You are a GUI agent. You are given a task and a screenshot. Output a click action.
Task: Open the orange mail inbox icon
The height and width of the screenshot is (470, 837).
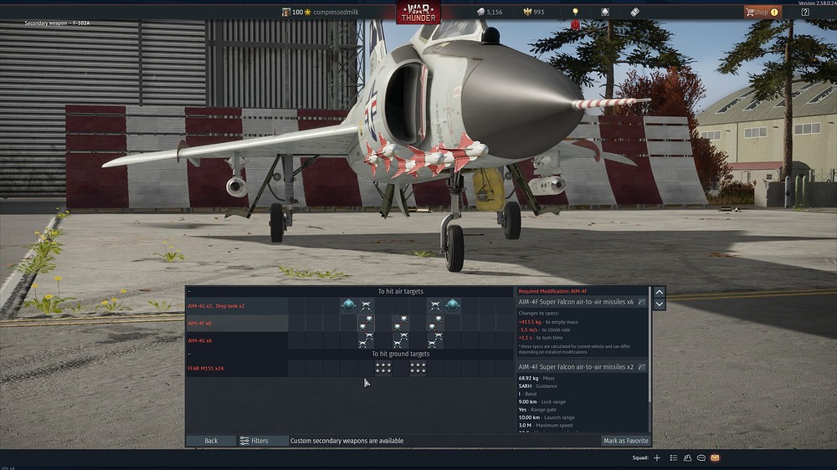(x=716, y=457)
